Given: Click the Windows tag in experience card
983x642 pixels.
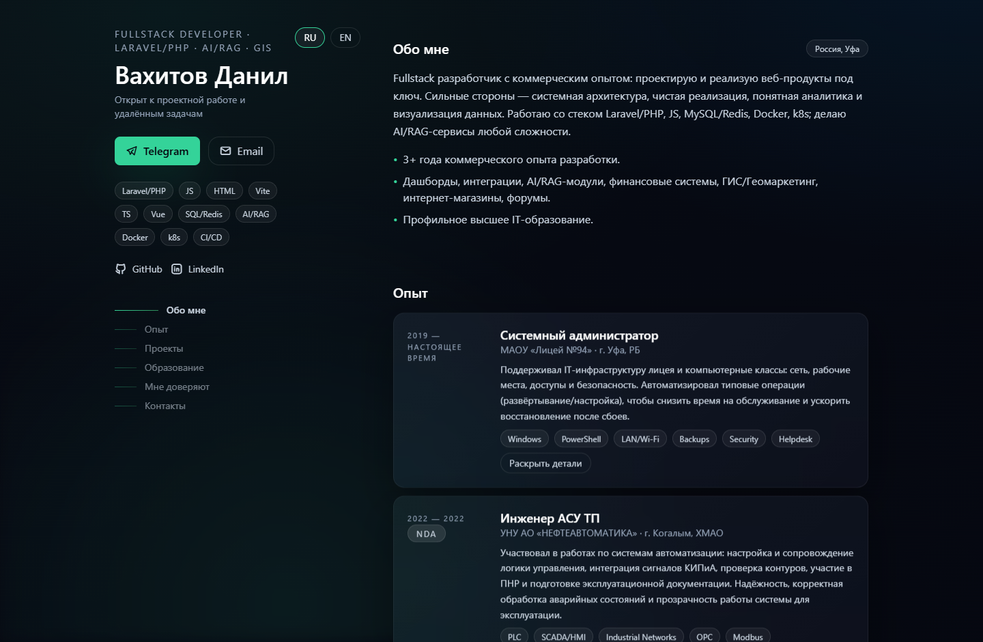Looking at the screenshot, I should tap(524, 439).
